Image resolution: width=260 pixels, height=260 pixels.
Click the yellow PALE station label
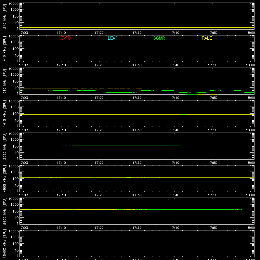207,38
